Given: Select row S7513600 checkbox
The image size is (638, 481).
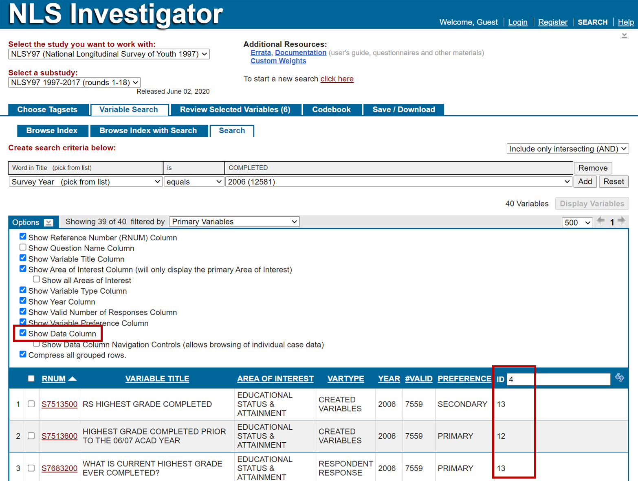Looking at the screenshot, I should tap(31, 436).
